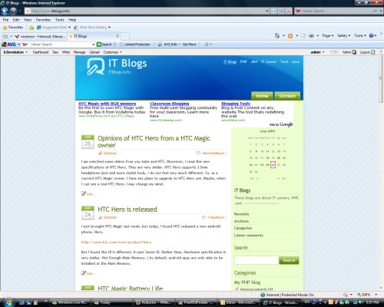The height and width of the screenshot is (307, 384).
Task: Open the AVG Info dropdown arrow
Action: pyautogui.click(x=179, y=45)
